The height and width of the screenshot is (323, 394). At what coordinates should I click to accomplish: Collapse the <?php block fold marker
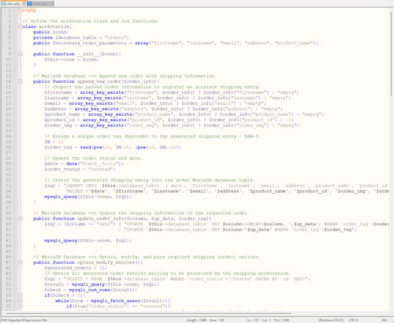(x=20, y=10)
